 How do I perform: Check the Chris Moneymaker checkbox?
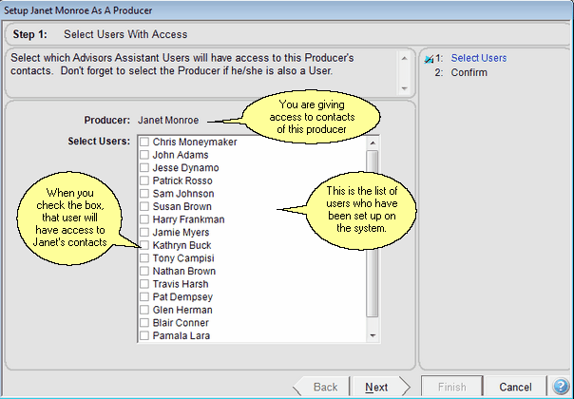click(144, 142)
